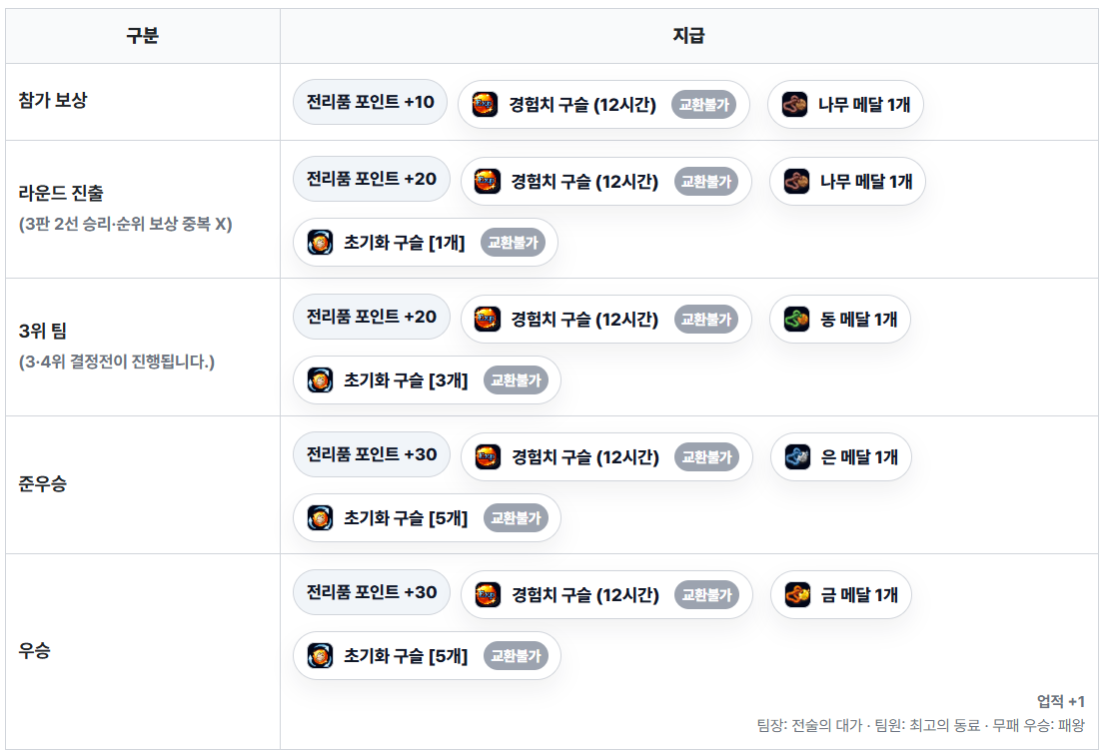Click the reset orb icon in 준우승 row

tap(320, 518)
